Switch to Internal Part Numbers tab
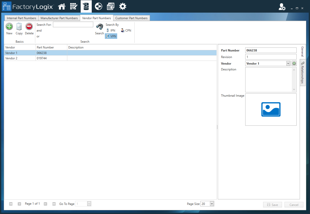Viewport: 310px width, 214px height. pyautogui.click(x=21, y=18)
